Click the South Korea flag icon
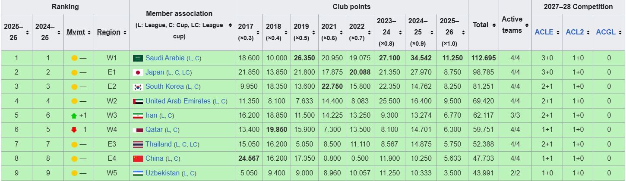The image size is (626, 181). pyautogui.click(x=138, y=87)
